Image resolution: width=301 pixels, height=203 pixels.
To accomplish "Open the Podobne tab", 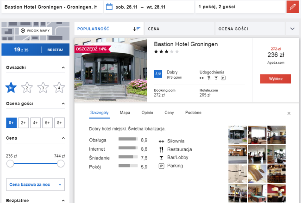I will pos(193,113).
